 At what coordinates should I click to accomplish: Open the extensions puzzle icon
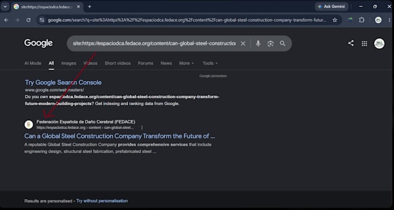coord(362,20)
